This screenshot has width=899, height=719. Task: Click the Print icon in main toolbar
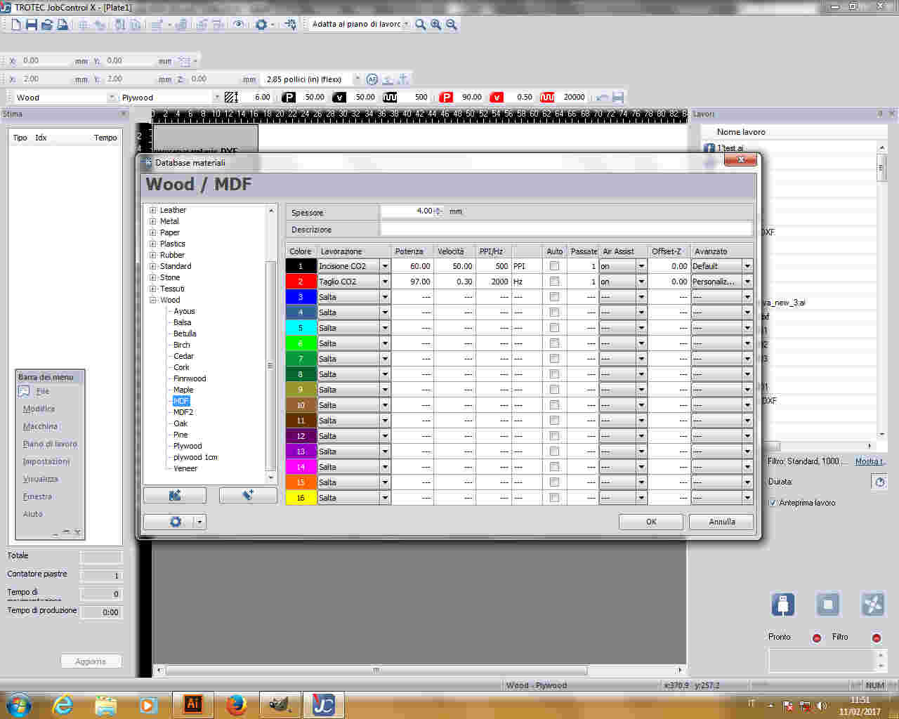(x=63, y=25)
